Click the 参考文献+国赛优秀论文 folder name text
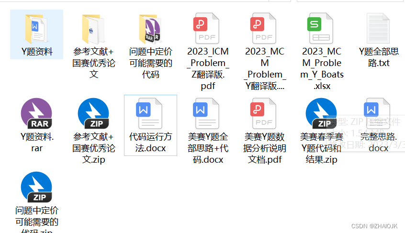The width and height of the screenshot is (405, 233). coord(93,63)
